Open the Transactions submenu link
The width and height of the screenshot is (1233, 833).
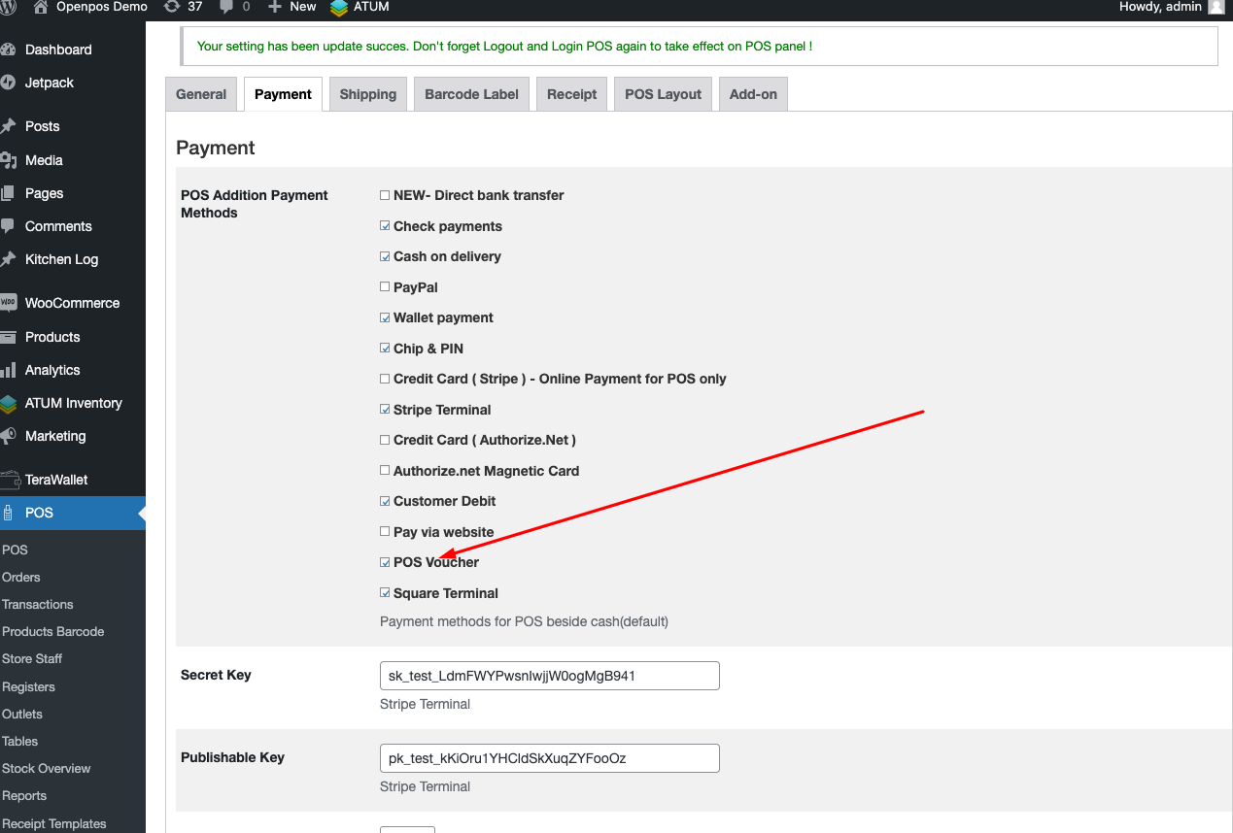38,604
